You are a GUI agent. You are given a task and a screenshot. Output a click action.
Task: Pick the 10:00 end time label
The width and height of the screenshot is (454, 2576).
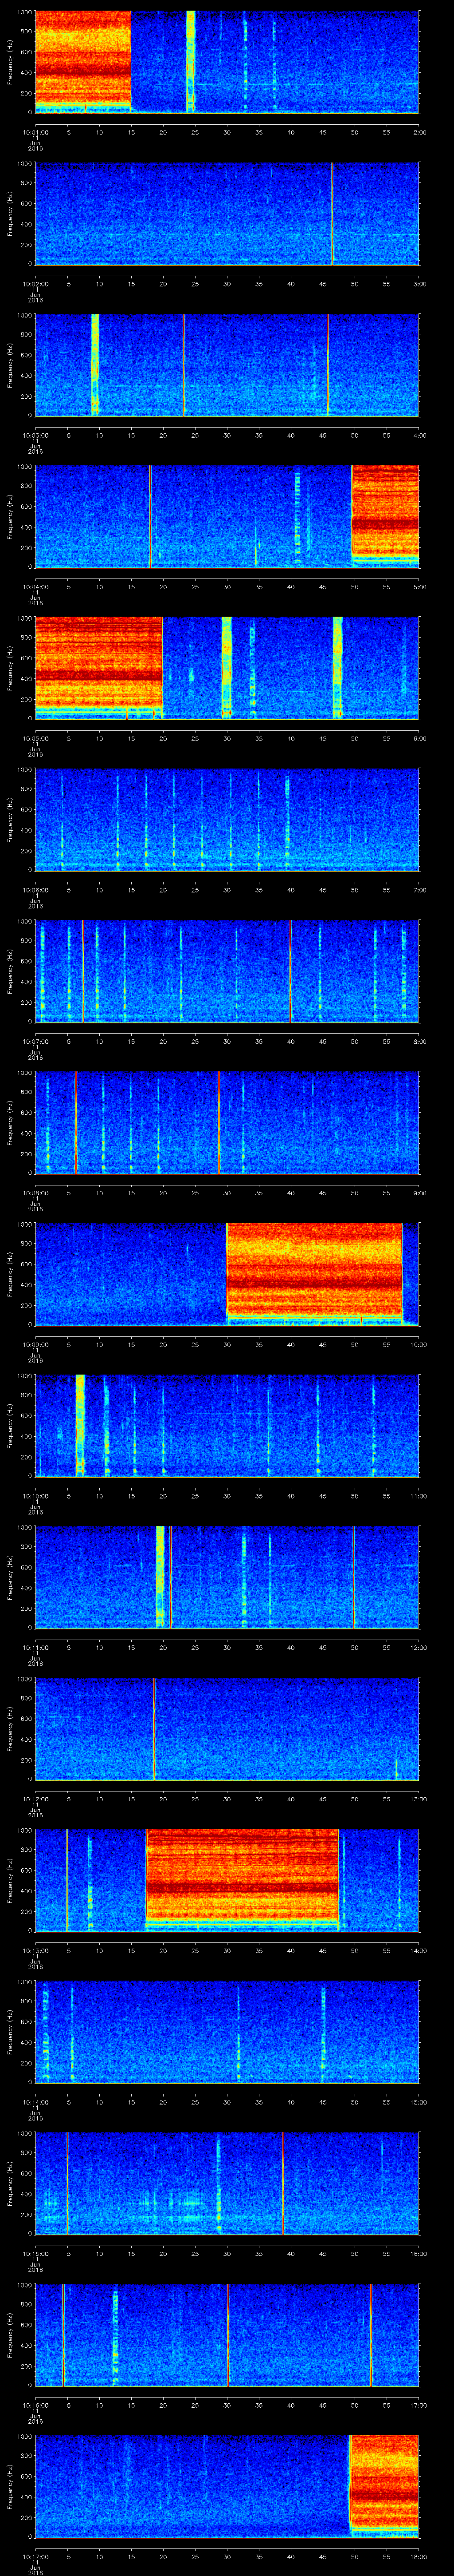pyautogui.click(x=418, y=1344)
